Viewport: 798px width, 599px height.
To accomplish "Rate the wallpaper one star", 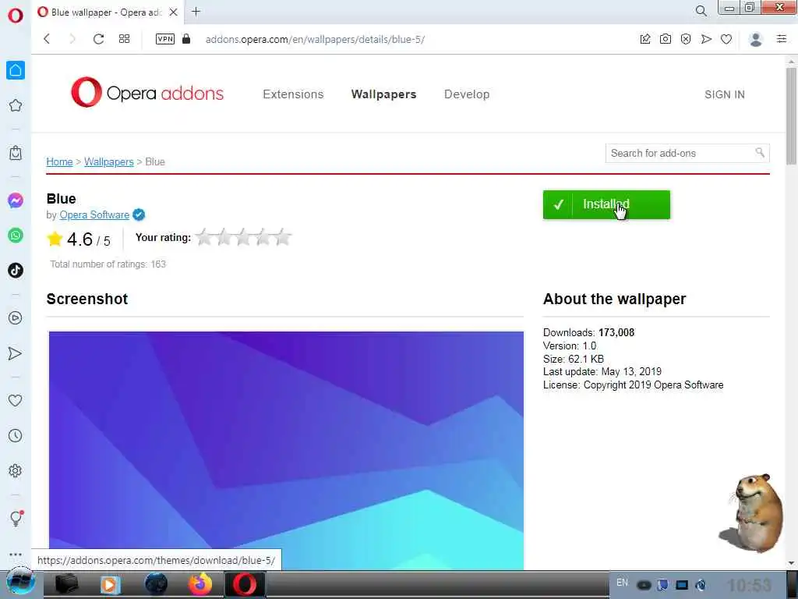I will click(x=204, y=237).
